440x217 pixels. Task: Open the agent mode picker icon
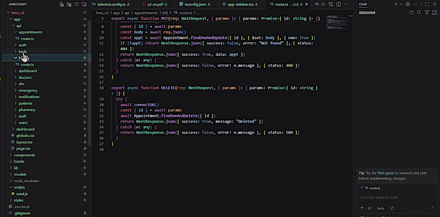[x=370, y=208]
